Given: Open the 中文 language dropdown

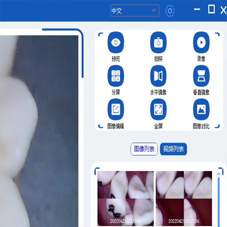Looking at the screenshot, I should (135, 11).
